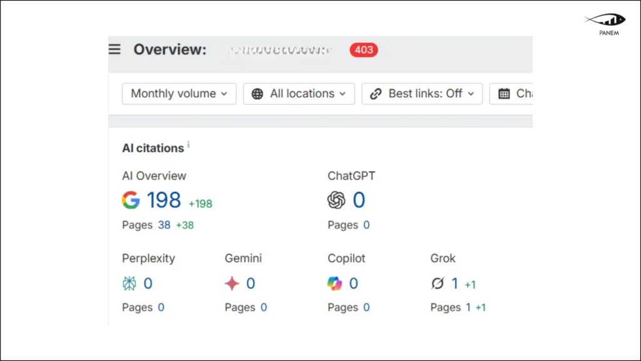Click the Perplexity logo icon
This screenshot has width=641, height=361.
pos(129,283)
